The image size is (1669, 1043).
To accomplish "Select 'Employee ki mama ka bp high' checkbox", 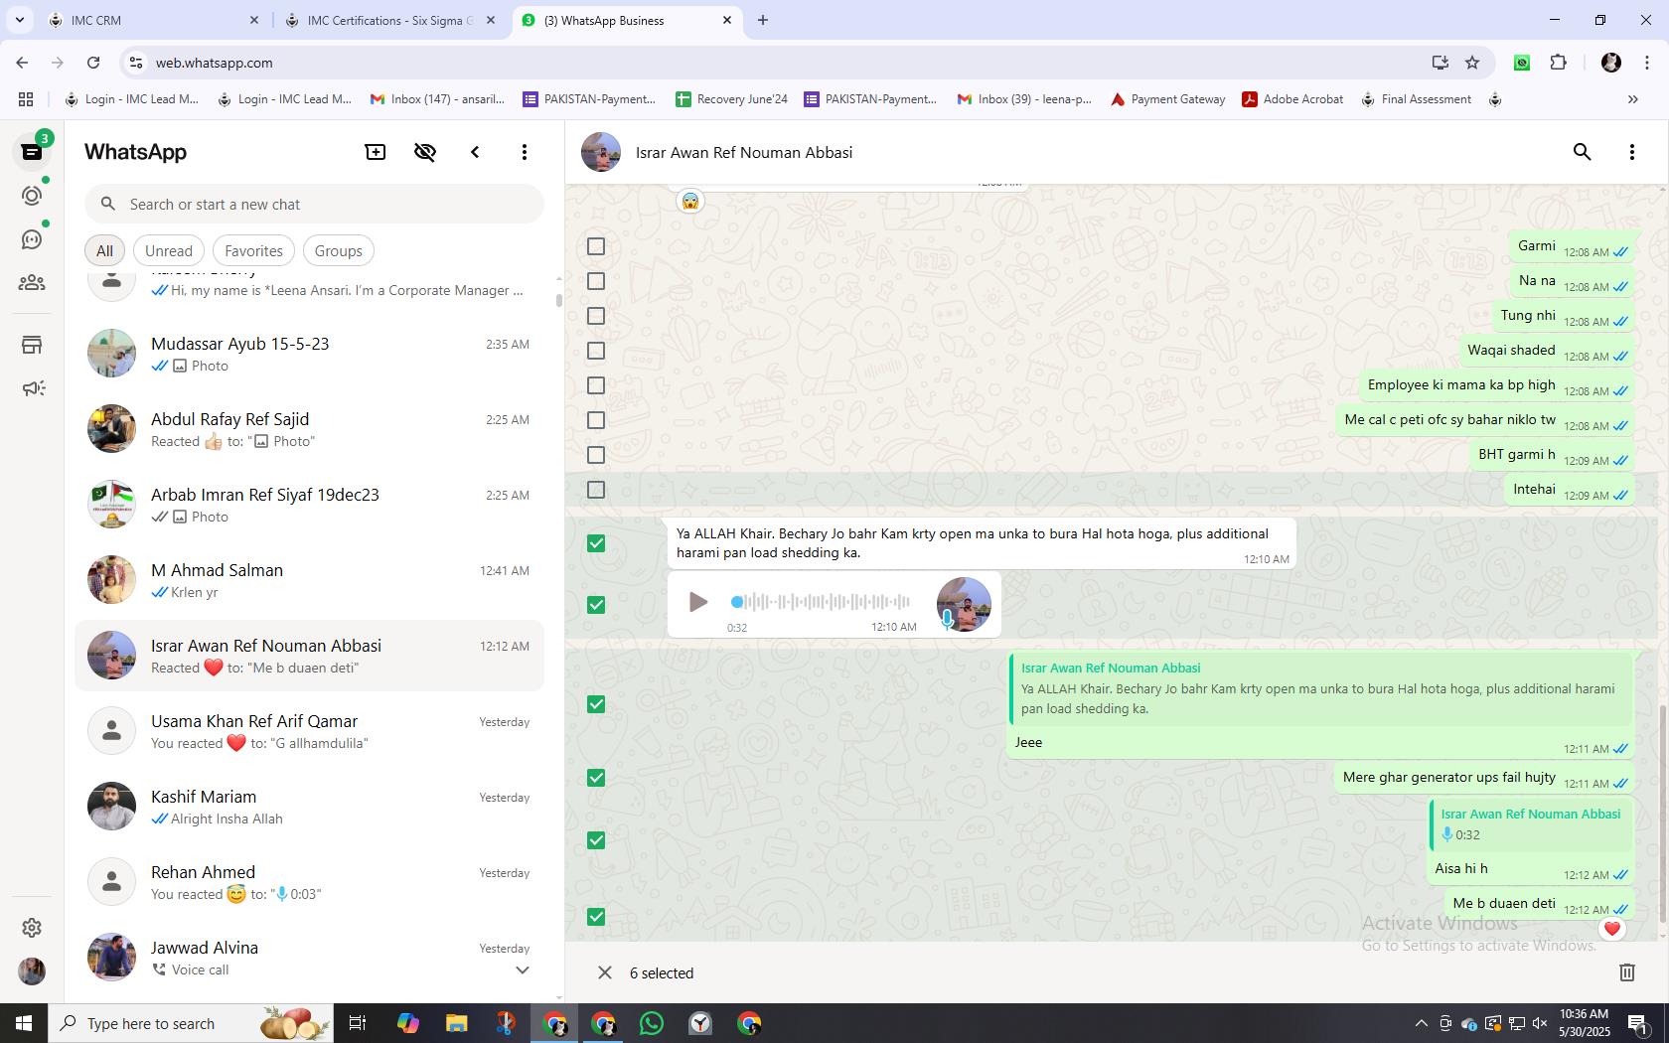I will point(596,385).
